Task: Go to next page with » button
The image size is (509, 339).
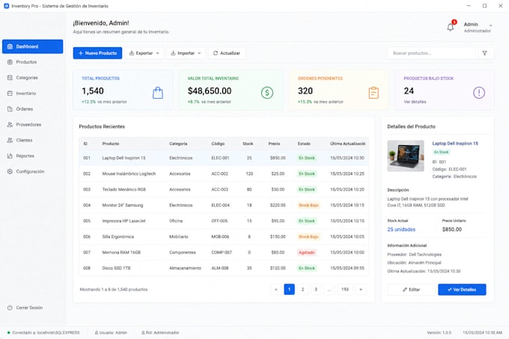Action: pos(361,290)
